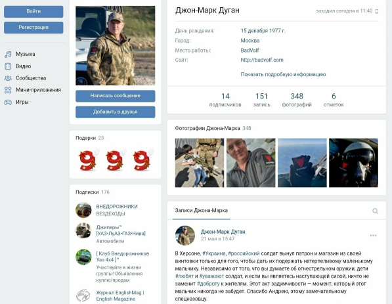Image resolution: width=392 pixels, height=304 pixels.
Task: Open the three-dot post options menu
Action: click(373, 236)
